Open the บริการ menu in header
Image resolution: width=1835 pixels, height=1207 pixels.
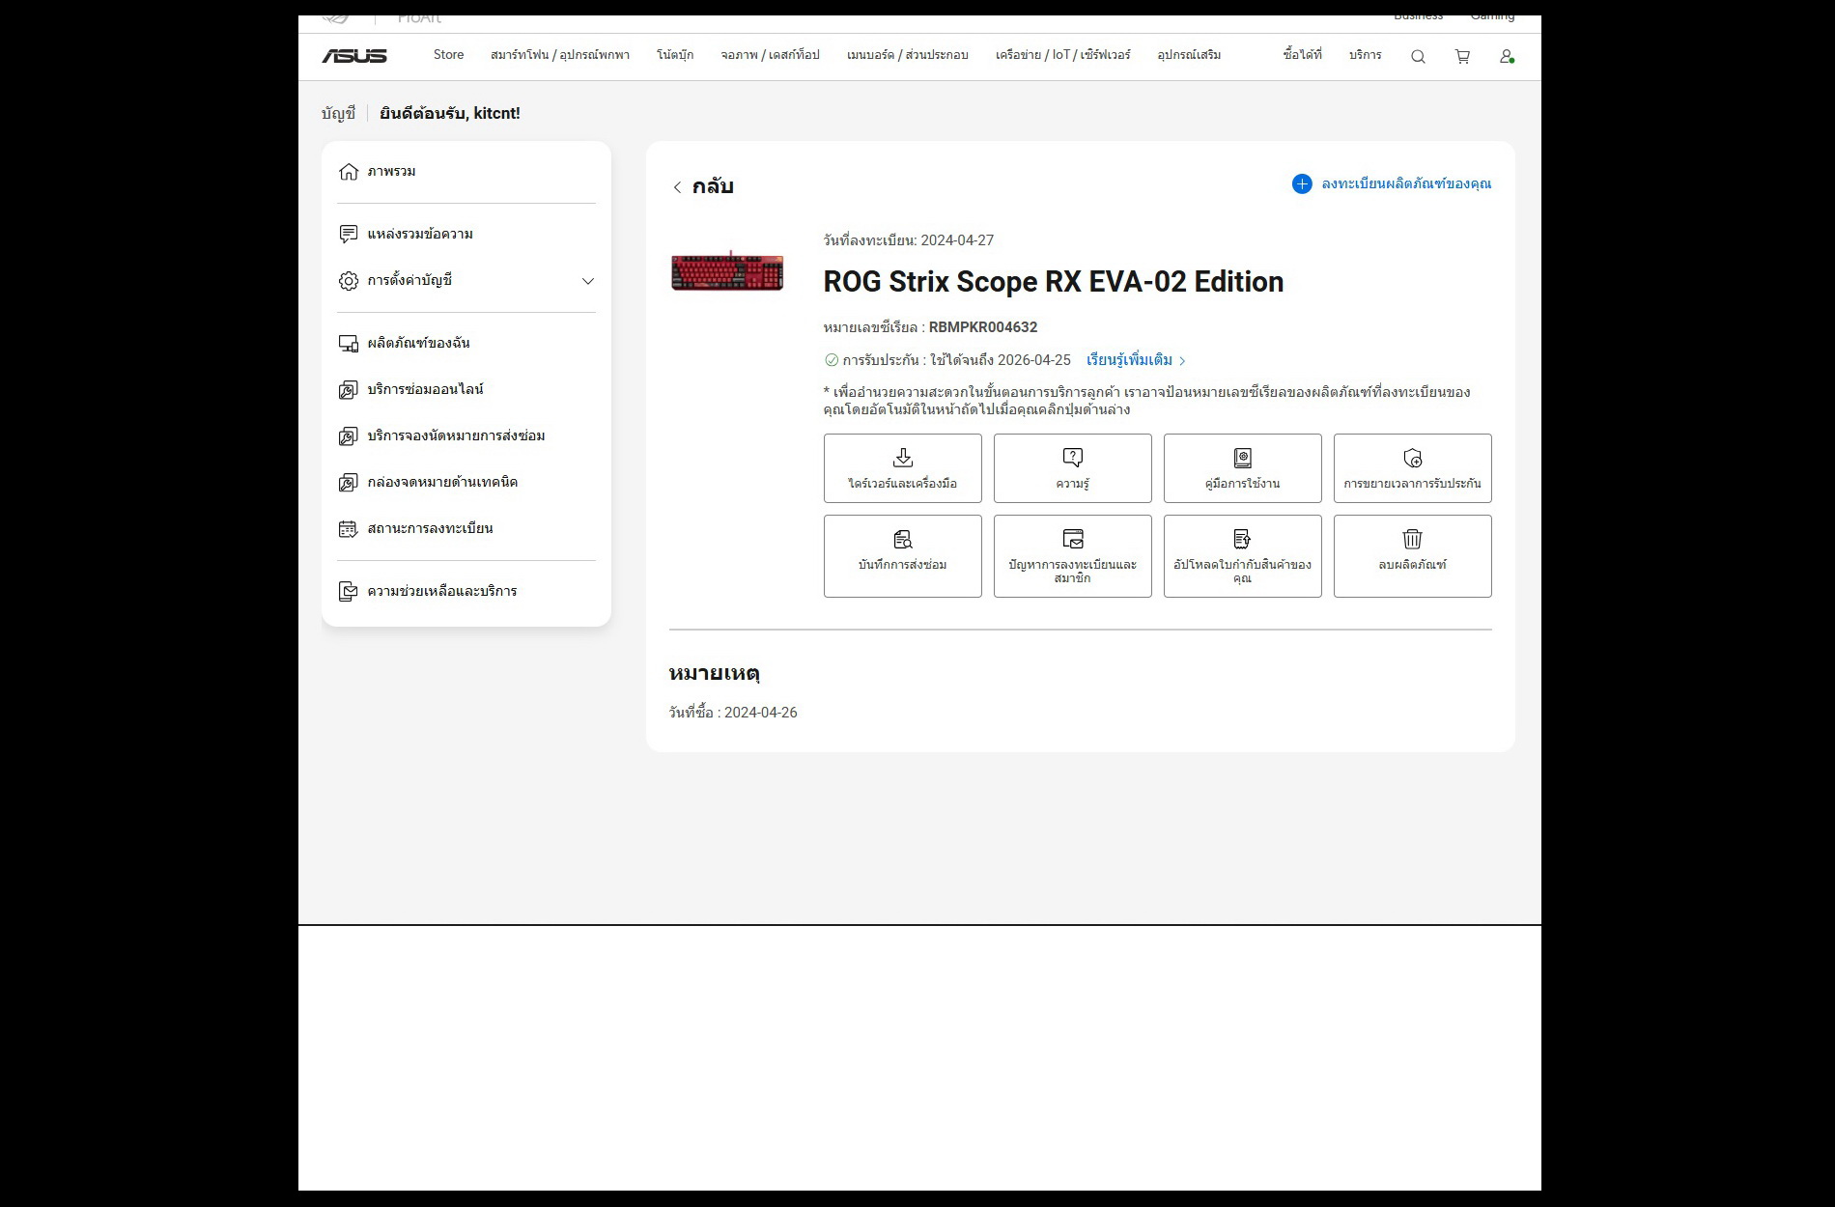coord(1365,55)
